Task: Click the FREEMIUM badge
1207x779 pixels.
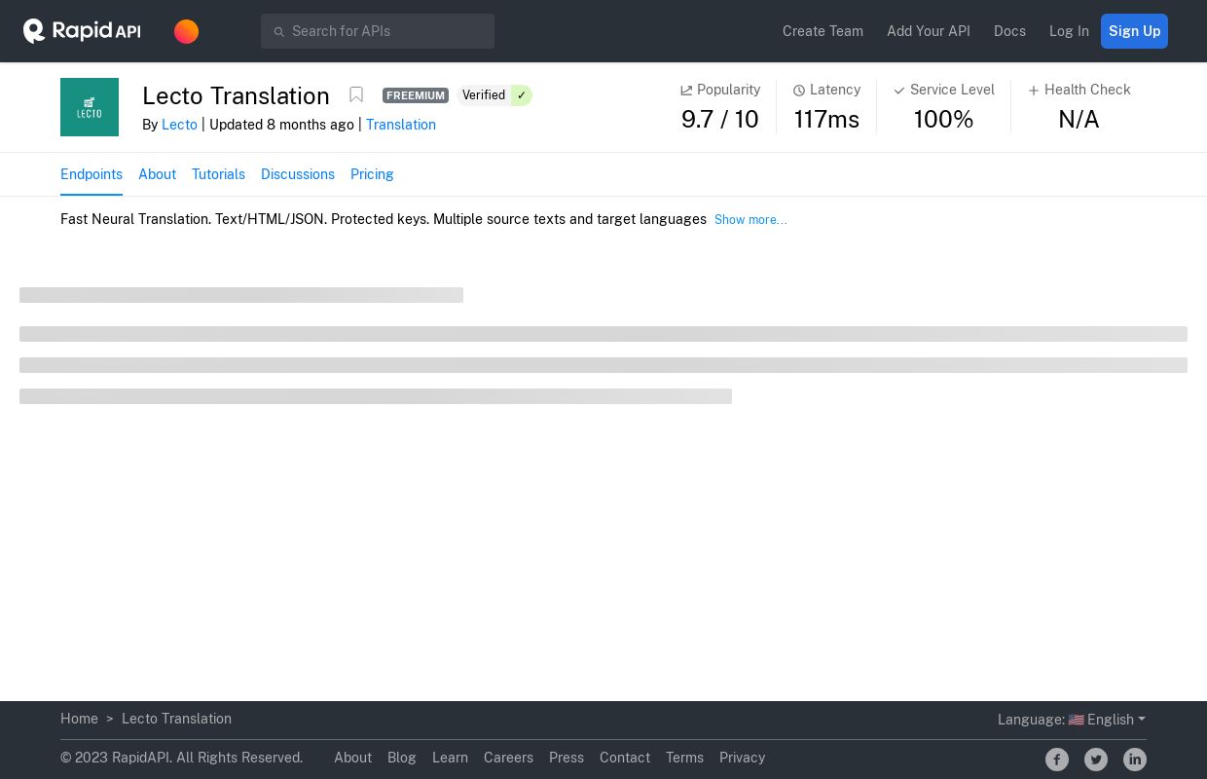Action: click(416, 95)
